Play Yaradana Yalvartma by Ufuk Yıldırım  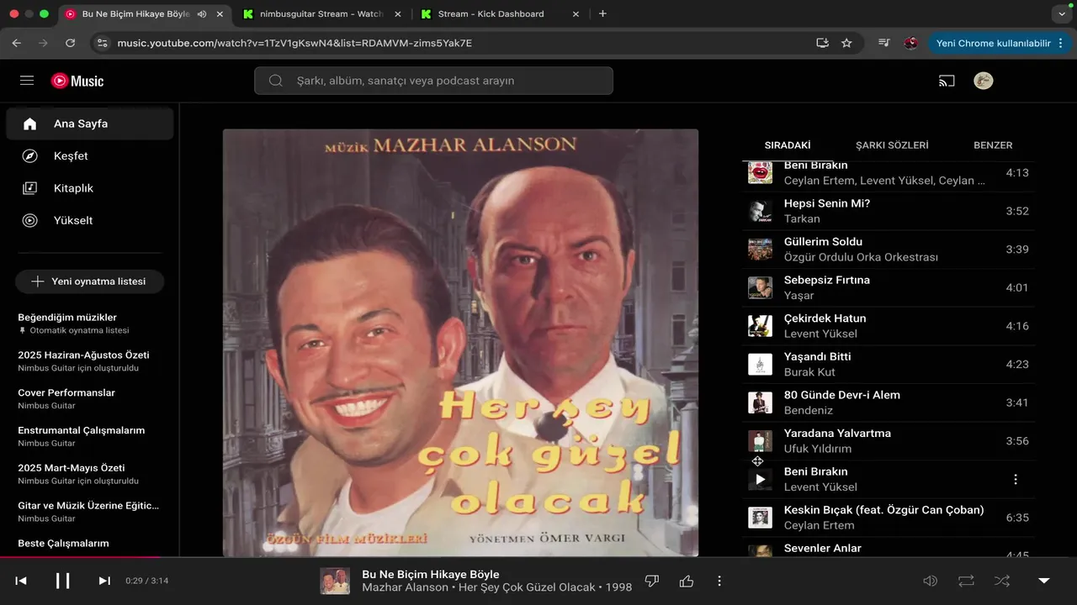pos(889,441)
